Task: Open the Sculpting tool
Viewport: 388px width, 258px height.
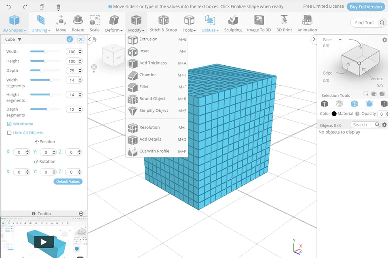Action: (233, 23)
